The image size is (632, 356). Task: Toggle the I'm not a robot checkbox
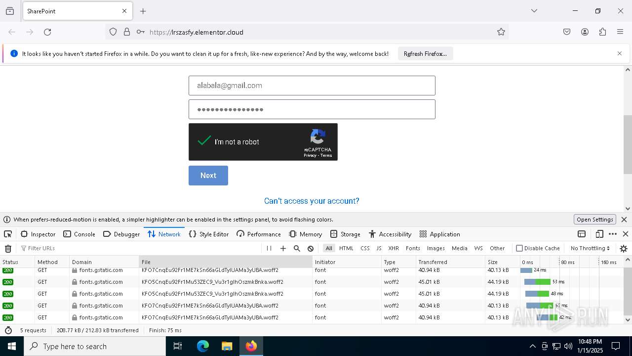[x=204, y=141]
